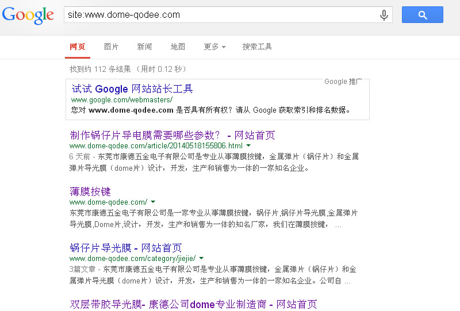Open 试试 Google 网站站长工具 link
The width and height of the screenshot is (460, 311).
click(x=132, y=89)
